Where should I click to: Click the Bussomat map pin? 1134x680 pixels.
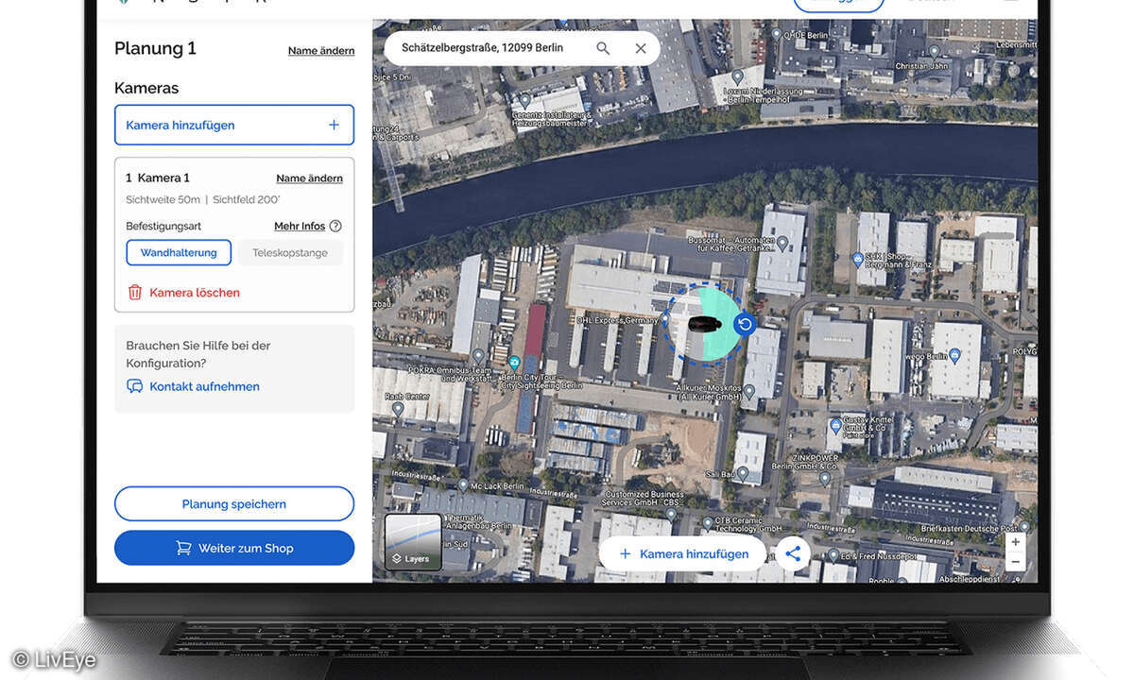pyautogui.click(x=782, y=243)
